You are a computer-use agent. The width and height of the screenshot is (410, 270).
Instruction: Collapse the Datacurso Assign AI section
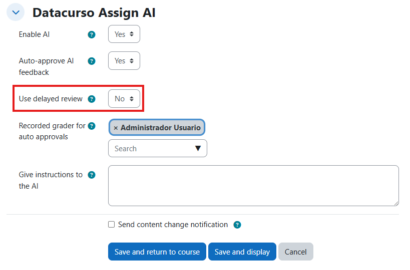point(16,12)
